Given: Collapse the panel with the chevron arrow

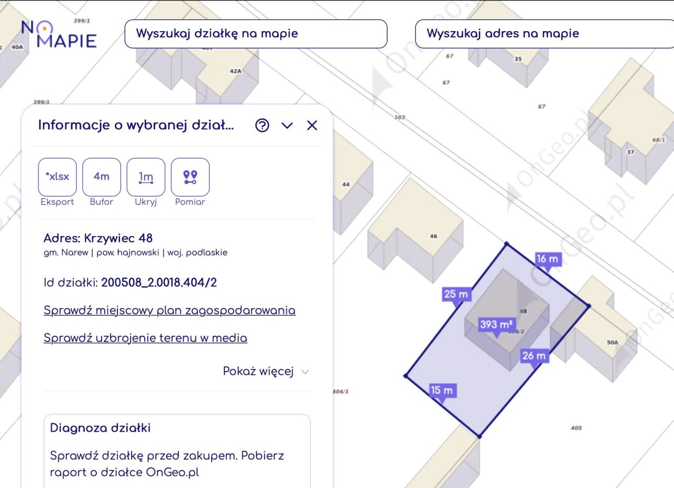Looking at the screenshot, I should point(286,125).
